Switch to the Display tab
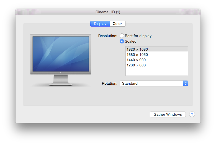The image size is (216, 145). (x=100, y=24)
